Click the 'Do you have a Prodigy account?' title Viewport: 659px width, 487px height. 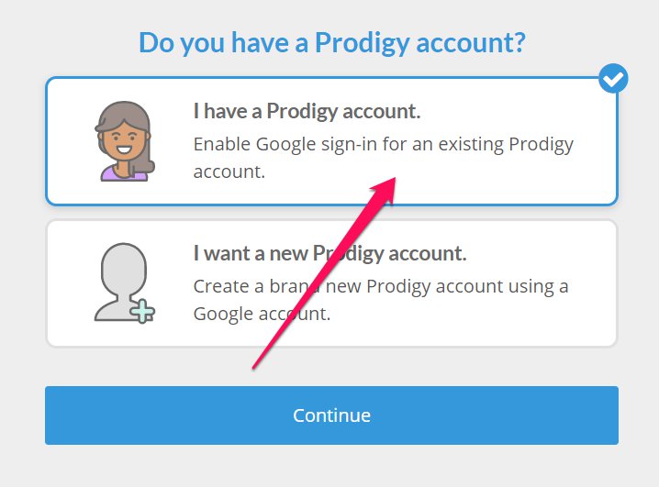332,43
